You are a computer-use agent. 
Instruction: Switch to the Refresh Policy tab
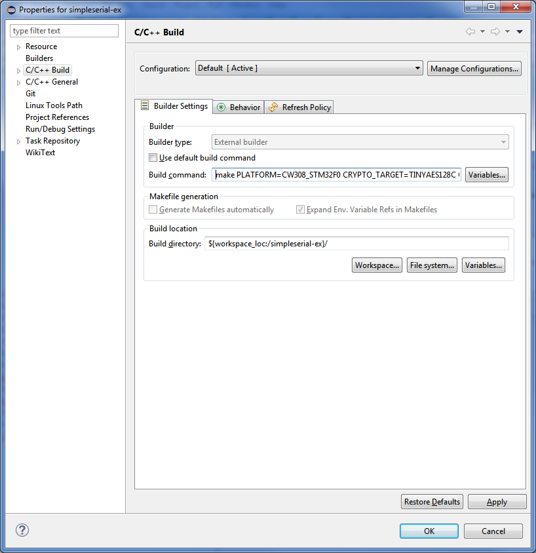[x=299, y=107]
